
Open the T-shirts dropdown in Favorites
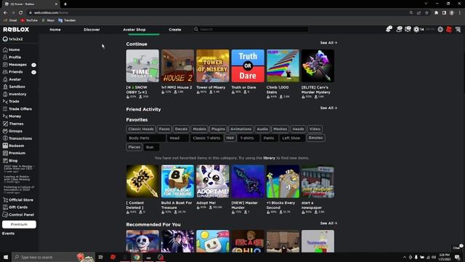(x=248, y=138)
